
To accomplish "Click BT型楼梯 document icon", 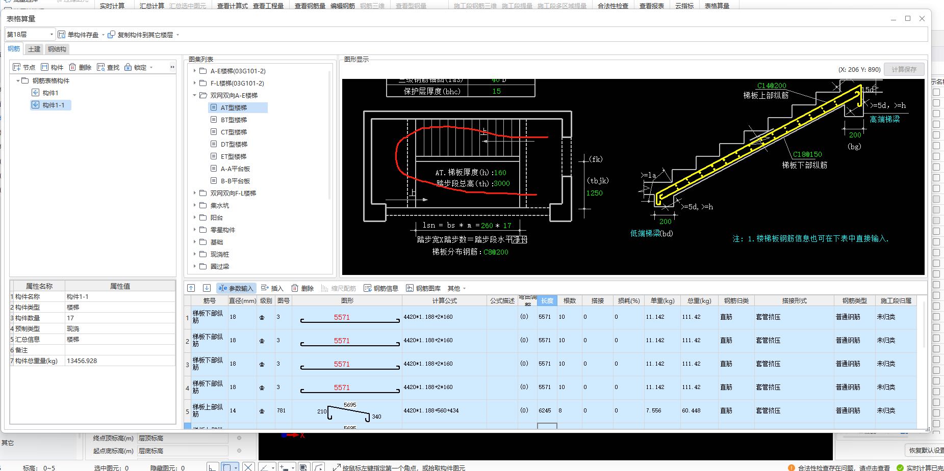I will pos(214,120).
